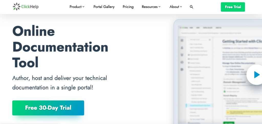This screenshot has width=262, height=124.
Task: Open the site search magnifier icon
Action: click(191, 7)
